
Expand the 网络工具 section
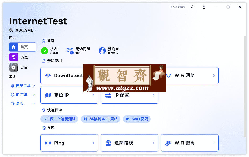pos(23,86)
